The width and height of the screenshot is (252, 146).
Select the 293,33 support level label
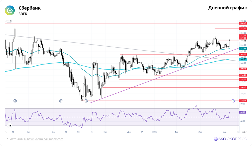[x=243, y=80]
